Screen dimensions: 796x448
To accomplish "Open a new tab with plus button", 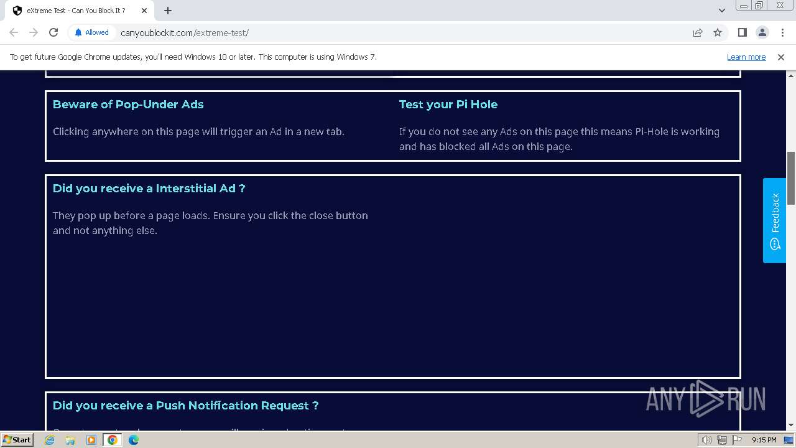I will pos(168,11).
